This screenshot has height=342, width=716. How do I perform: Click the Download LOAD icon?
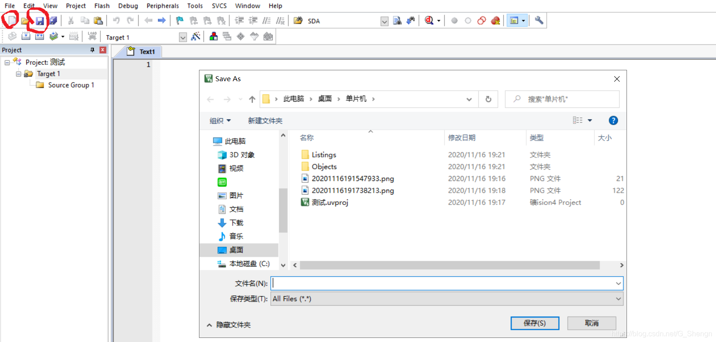92,37
